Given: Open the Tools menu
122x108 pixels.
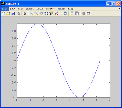Looking at the screenshot, I should [40, 9].
